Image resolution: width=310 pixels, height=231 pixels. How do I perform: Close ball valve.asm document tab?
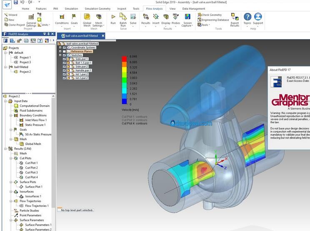click(x=103, y=36)
